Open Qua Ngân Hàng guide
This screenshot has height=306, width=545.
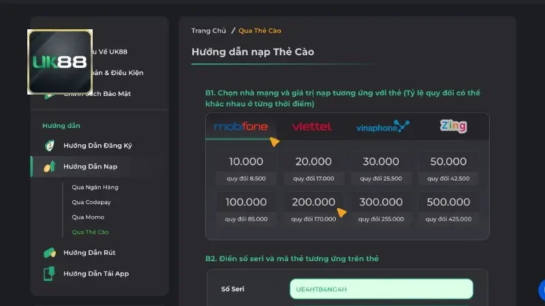coord(95,187)
